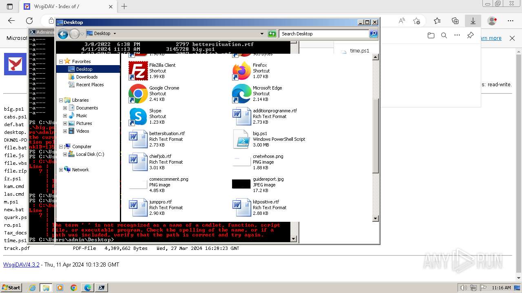Screen dimensions: 522x293
Task: Open the Skype shortcut icon
Action: pos(138,116)
